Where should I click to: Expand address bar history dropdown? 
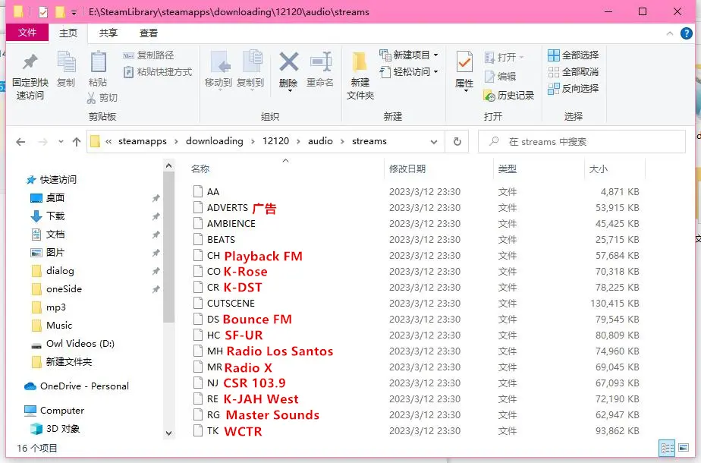pos(434,142)
